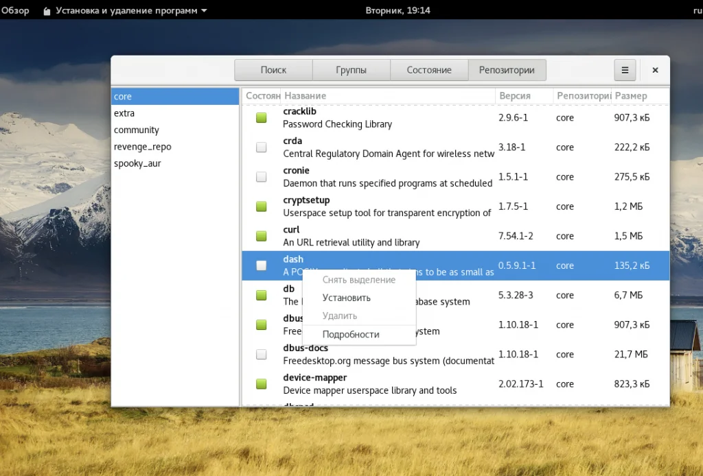This screenshot has height=476, width=703.
Task: Select the spooky_aur repository
Action: click(x=137, y=163)
